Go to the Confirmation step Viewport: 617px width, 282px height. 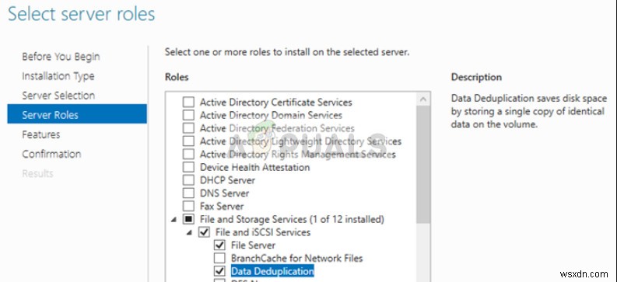point(51,154)
